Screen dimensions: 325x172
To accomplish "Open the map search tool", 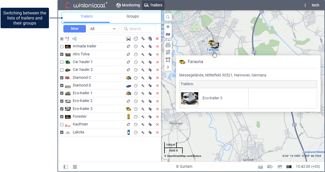I will [168, 17].
